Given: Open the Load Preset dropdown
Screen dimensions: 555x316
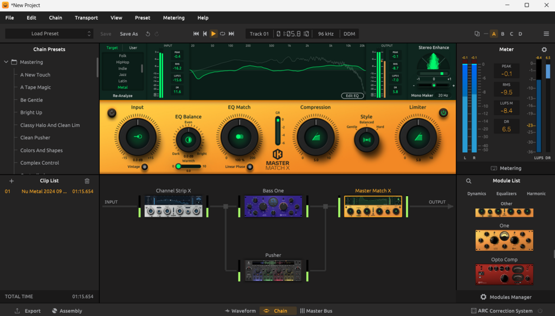Looking at the screenshot, I should [x=49, y=33].
